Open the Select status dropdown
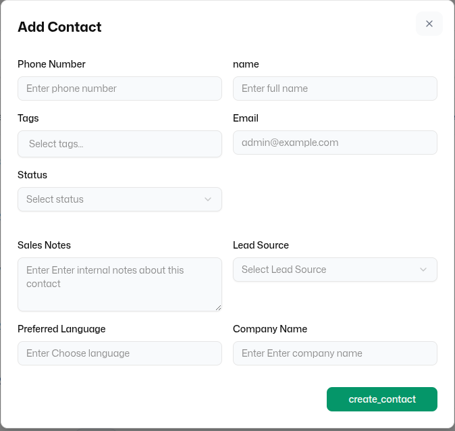Screen dimensions: 455x431 coord(119,199)
